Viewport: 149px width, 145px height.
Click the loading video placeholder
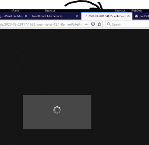pos(57,112)
